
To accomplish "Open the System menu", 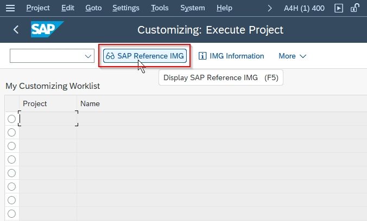I will (x=192, y=8).
